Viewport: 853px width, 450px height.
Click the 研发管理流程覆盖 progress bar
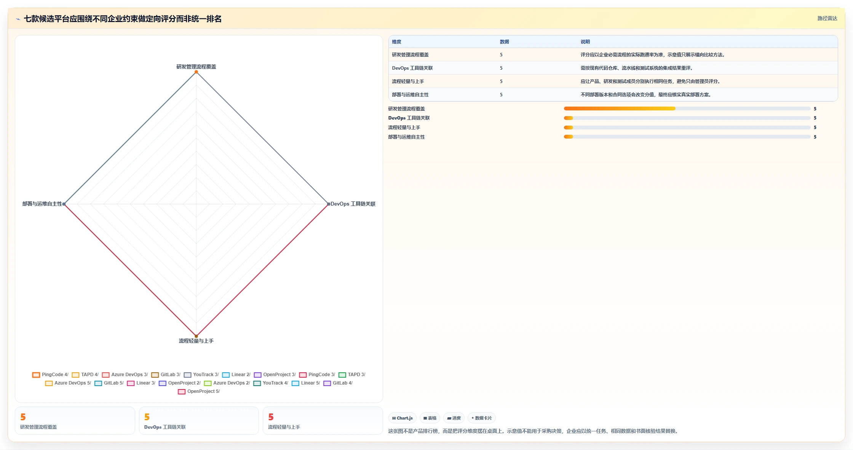tap(687, 109)
